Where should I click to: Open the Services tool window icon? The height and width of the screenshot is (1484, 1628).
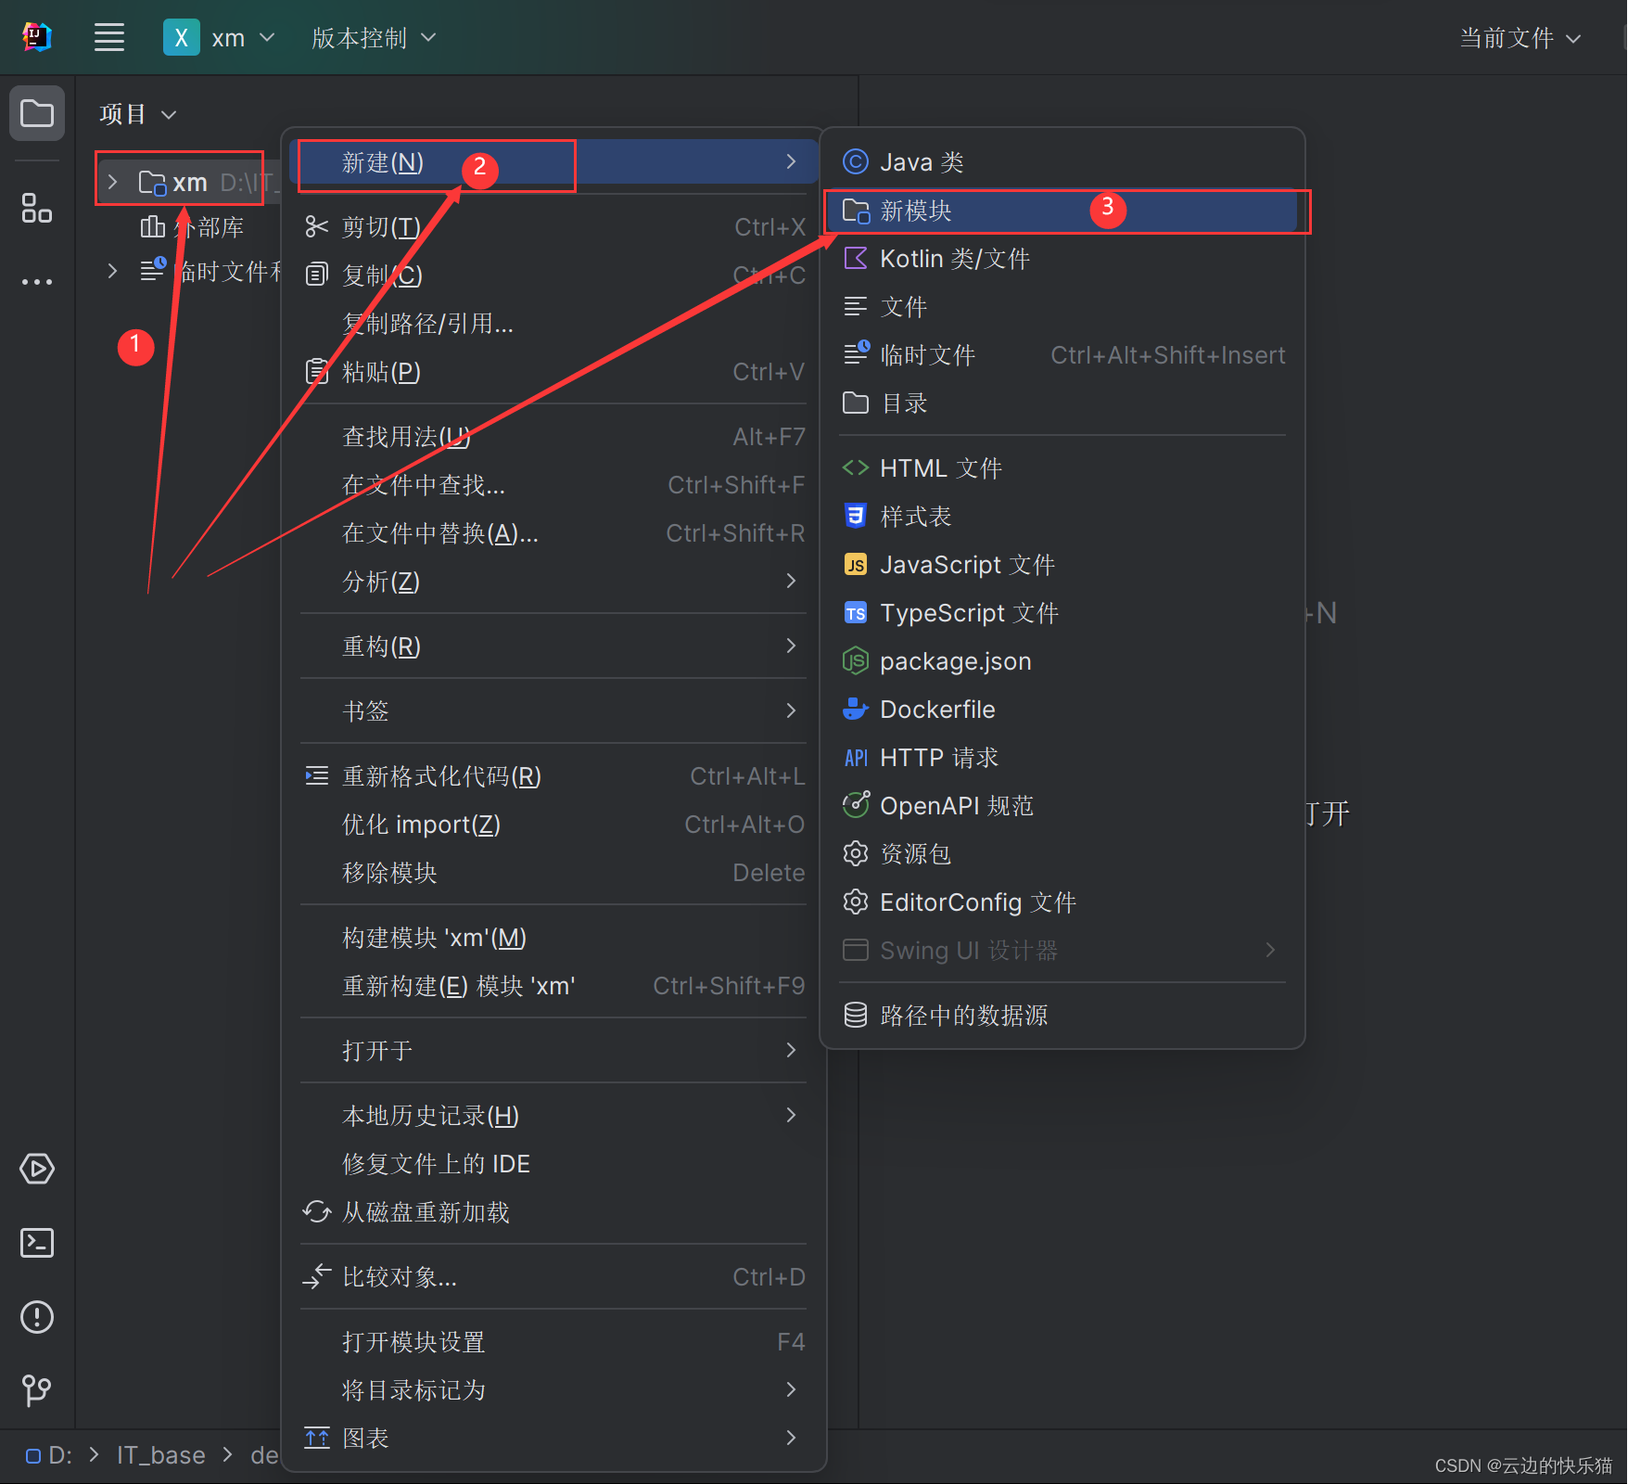tap(37, 1169)
